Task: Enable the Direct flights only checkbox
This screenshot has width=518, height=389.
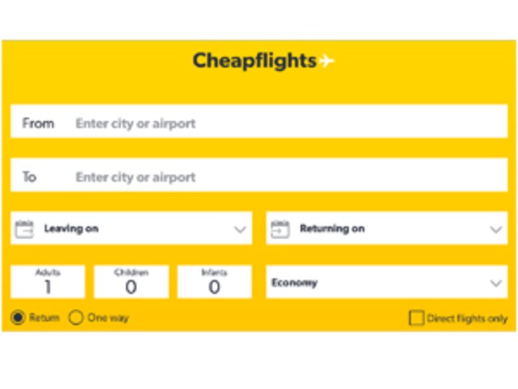Action: click(x=416, y=318)
